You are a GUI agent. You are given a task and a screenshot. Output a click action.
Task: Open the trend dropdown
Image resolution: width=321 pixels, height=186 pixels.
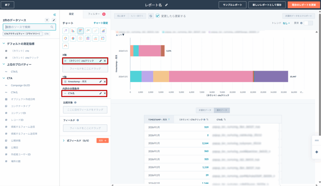pyautogui.click(x=286, y=23)
